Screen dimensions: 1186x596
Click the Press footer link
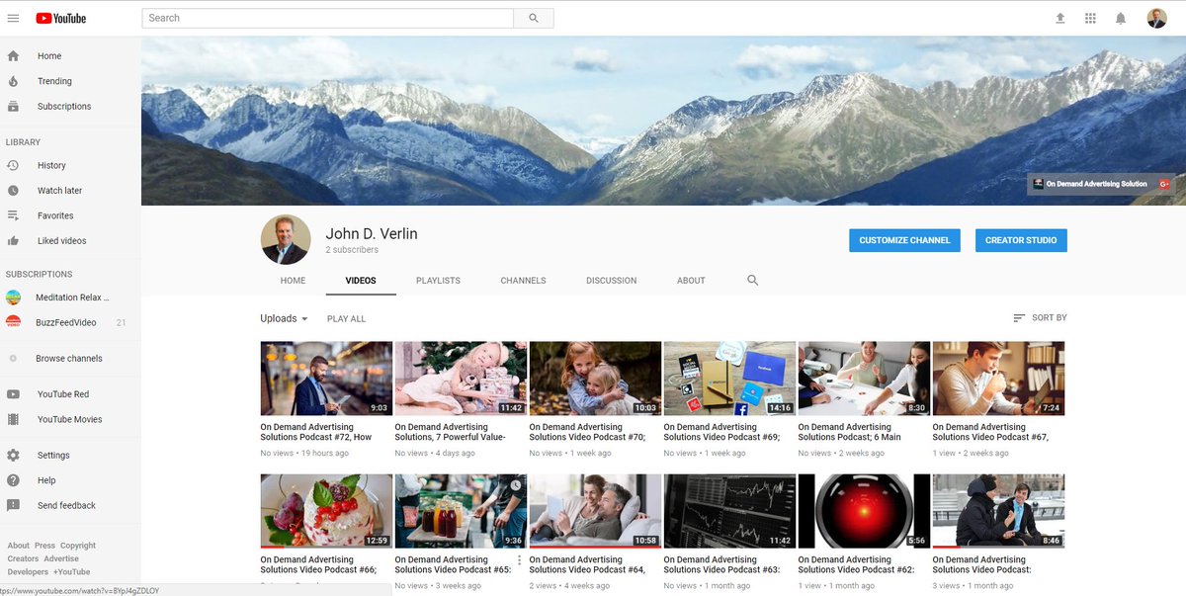44,546
